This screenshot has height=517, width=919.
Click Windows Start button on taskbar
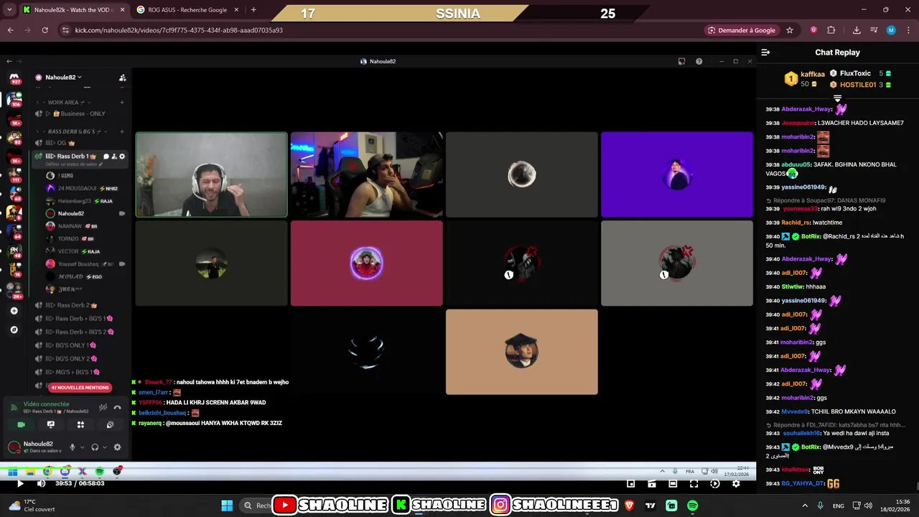227,506
